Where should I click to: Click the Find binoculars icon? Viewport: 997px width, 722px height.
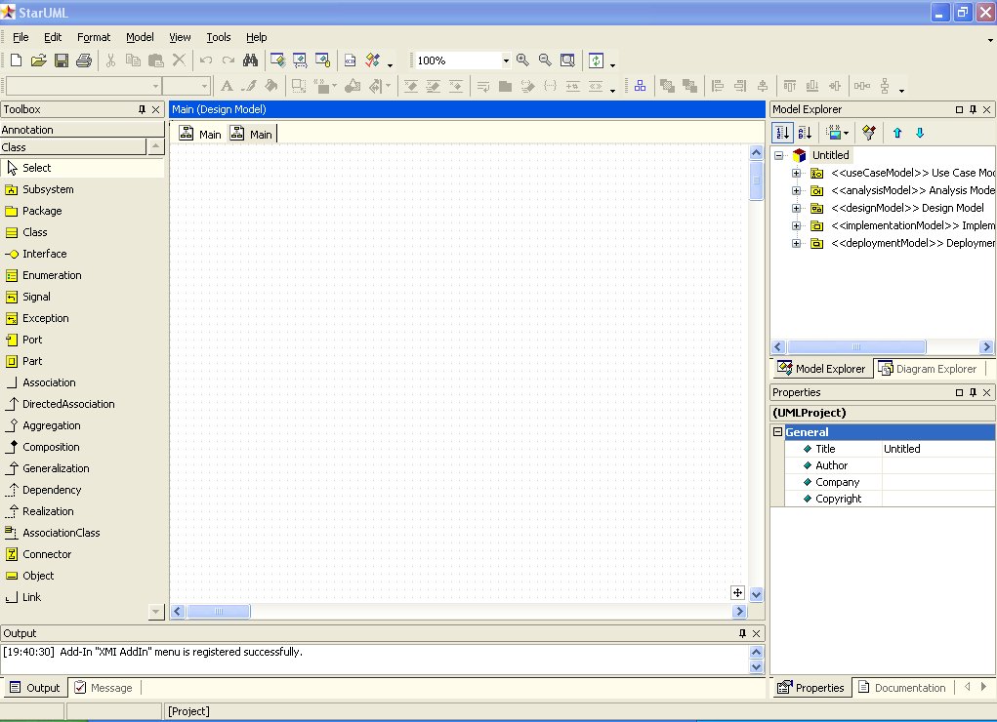[x=251, y=60]
